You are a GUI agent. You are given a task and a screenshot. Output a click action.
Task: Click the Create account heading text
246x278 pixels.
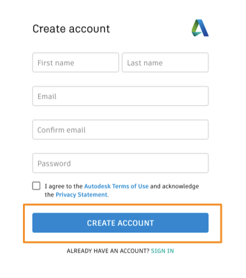(71, 29)
